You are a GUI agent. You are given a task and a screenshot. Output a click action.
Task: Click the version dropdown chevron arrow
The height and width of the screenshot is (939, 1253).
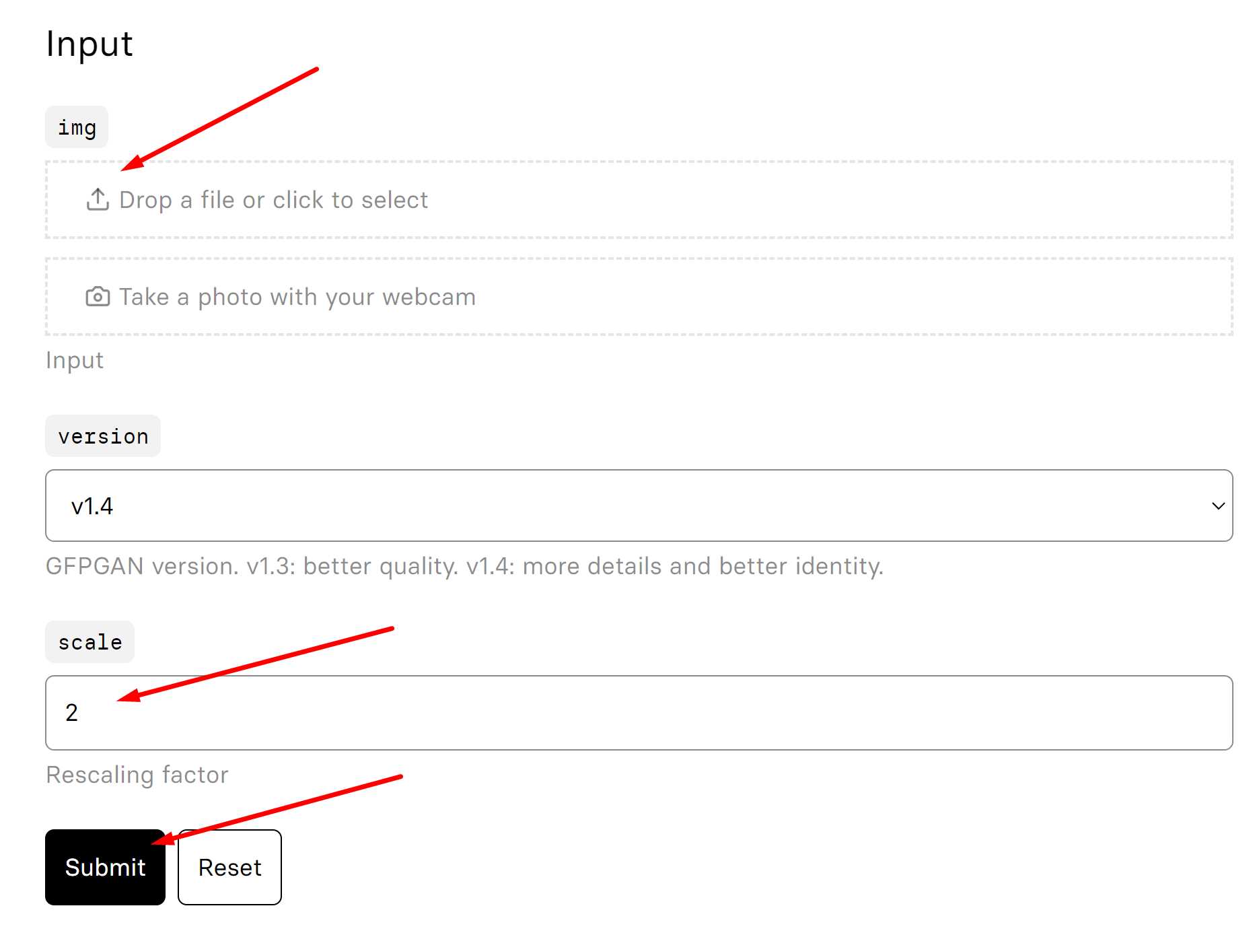click(1217, 506)
